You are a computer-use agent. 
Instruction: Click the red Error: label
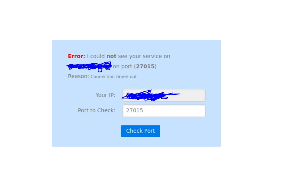76,56
